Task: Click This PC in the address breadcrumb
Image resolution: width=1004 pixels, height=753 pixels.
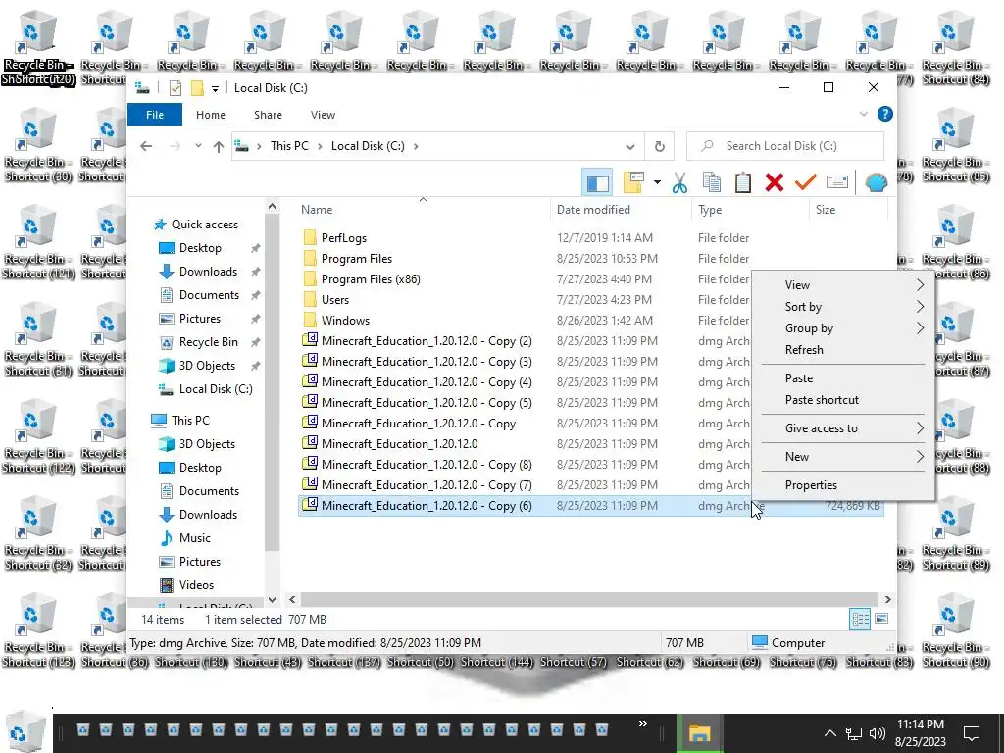Action: coord(289,146)
